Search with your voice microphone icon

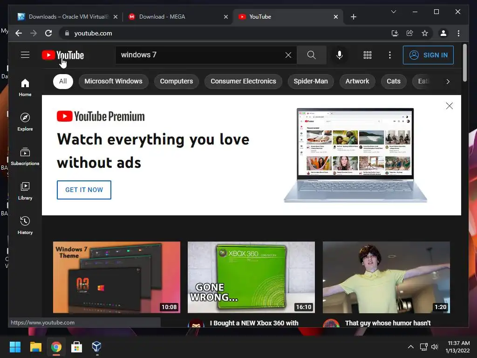pyautogui.click(x=340, y=55)
